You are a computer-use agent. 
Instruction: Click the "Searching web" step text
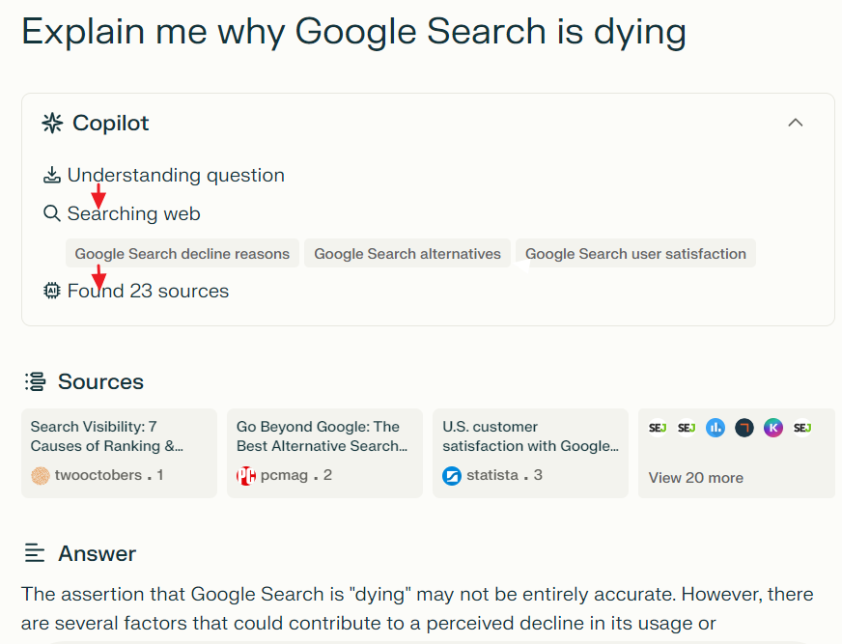tap(133, 213)
